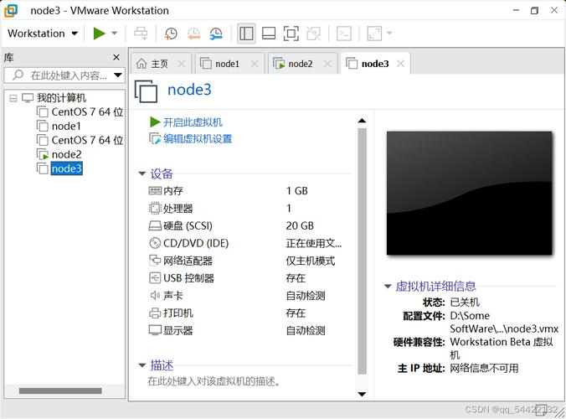Open the stretch display dropdown arrow
The image size is (566, 419).
pos(389,34)
